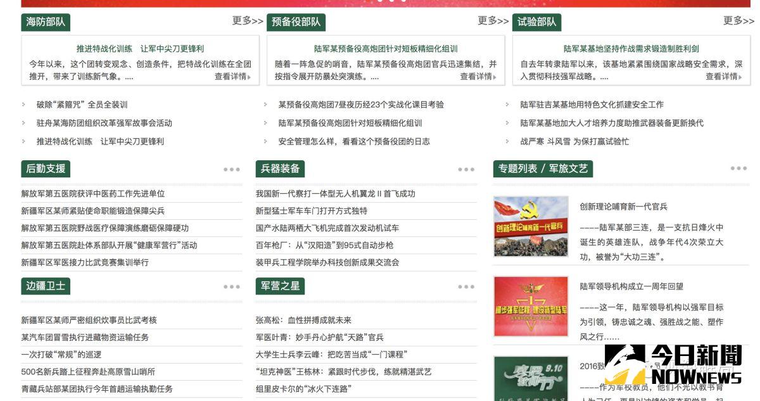Click the ellipsis icon next to 军营之星

tap(467, 285)
